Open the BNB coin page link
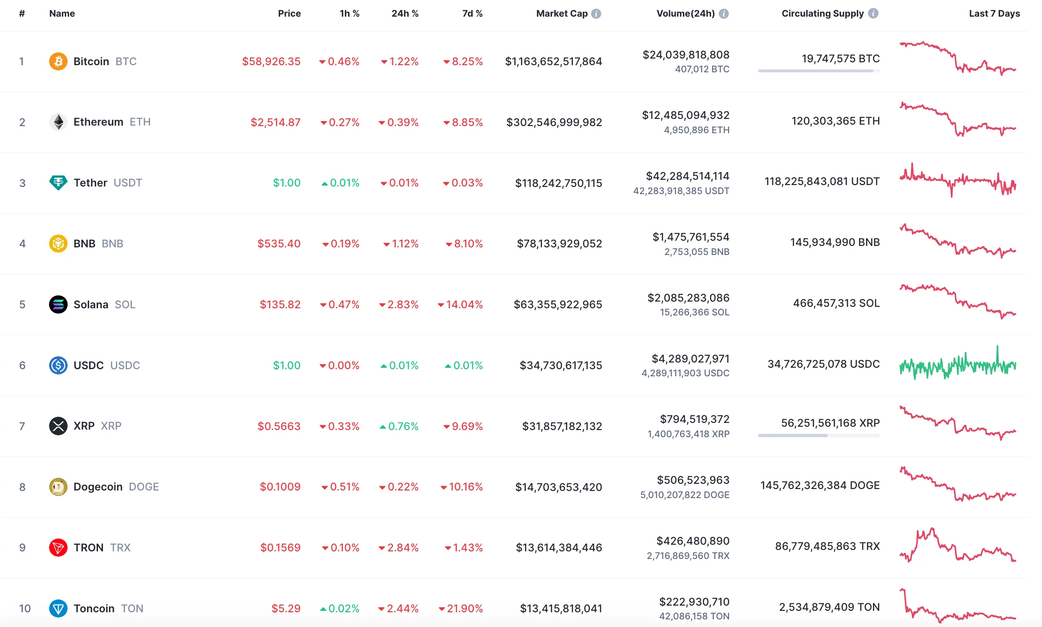The image size is (1042, 627). point(85,244)
